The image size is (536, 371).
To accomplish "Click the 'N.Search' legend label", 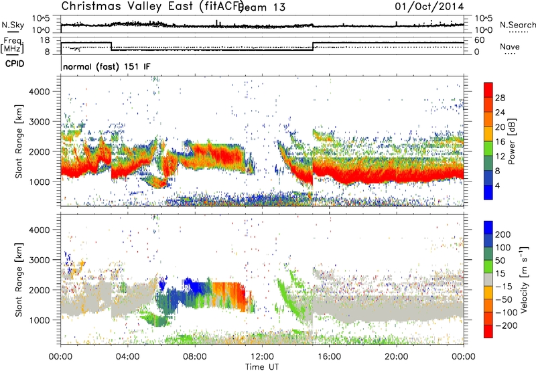I will (518, 25).
